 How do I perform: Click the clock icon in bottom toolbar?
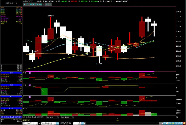(x=167, y=123)
